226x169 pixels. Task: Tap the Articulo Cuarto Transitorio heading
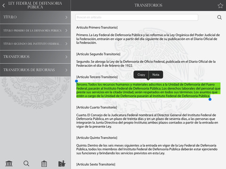97,108
